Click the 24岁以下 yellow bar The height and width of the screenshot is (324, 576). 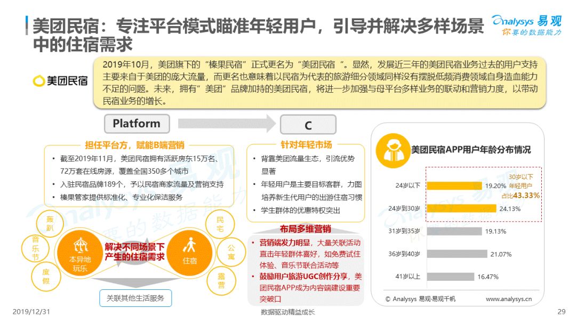pyautogui.click(x=454, y=185)
